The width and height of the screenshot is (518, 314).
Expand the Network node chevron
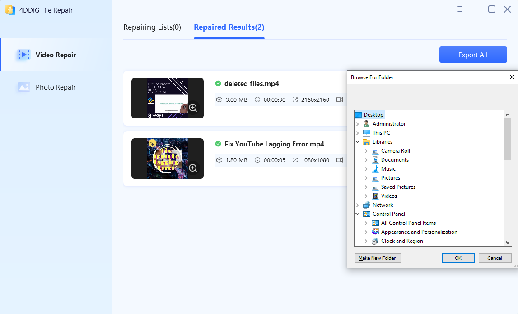tap(357, 205)
